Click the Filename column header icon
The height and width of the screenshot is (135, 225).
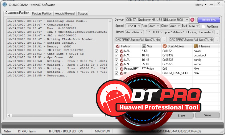[196, 46]
